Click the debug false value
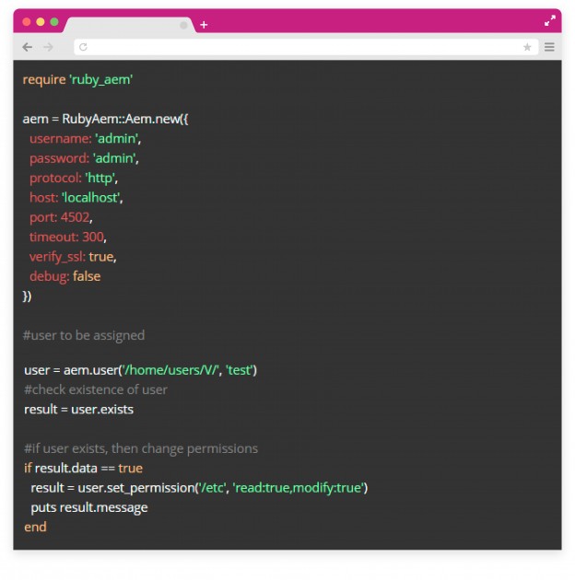 point(87,276)
